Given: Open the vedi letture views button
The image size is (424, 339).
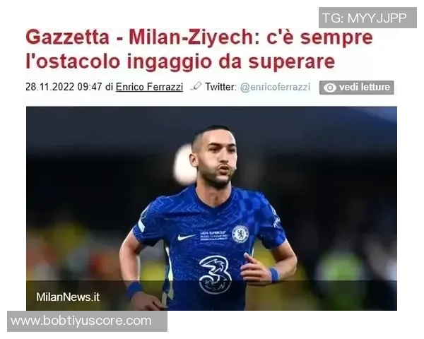Looking at the screenshot, I should pyautogui.click(x=356, y=88).
